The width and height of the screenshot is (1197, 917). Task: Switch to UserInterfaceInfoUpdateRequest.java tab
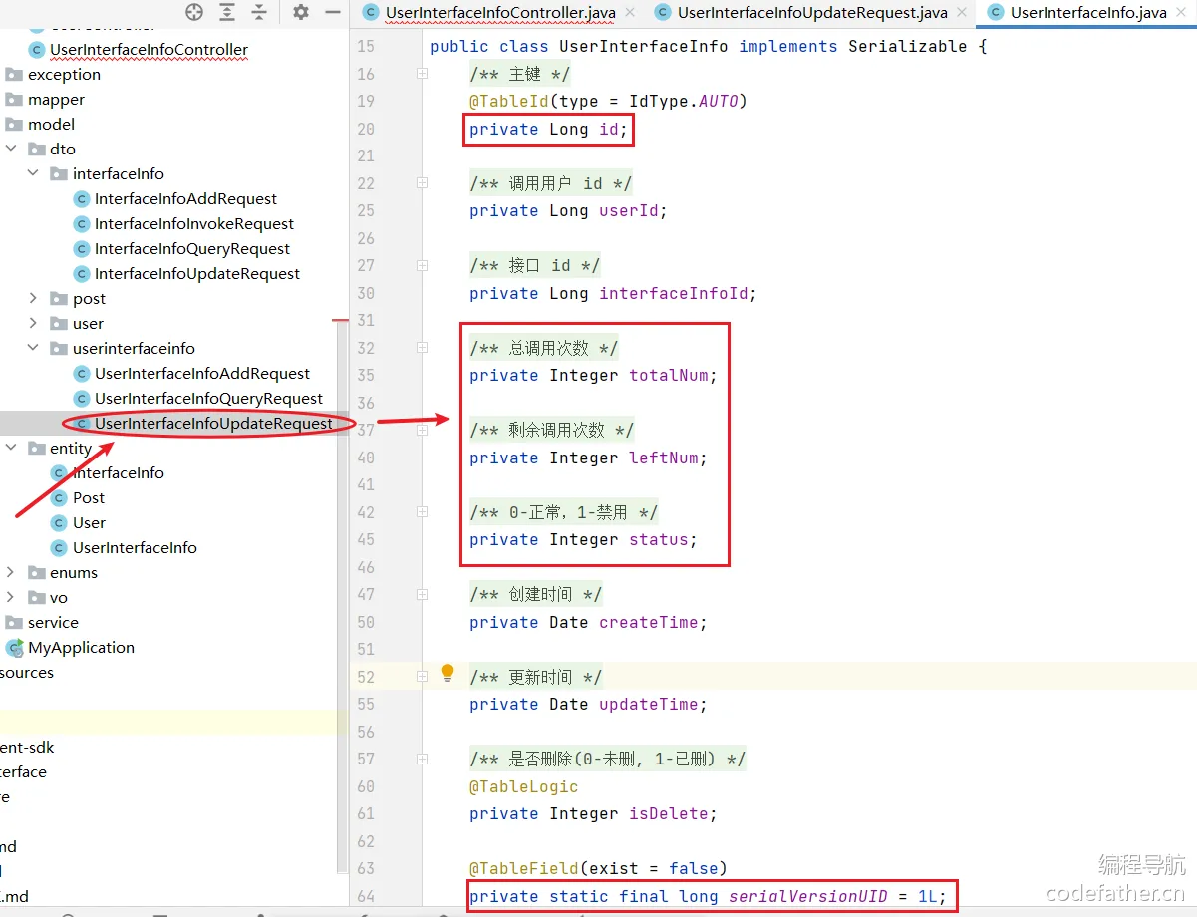[812, 13]
